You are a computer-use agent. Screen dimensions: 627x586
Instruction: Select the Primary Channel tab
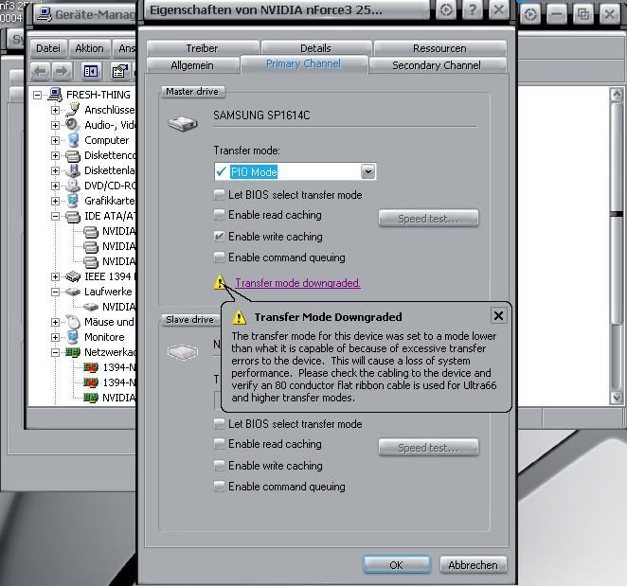pyautogui.click(x=304, y=64)
